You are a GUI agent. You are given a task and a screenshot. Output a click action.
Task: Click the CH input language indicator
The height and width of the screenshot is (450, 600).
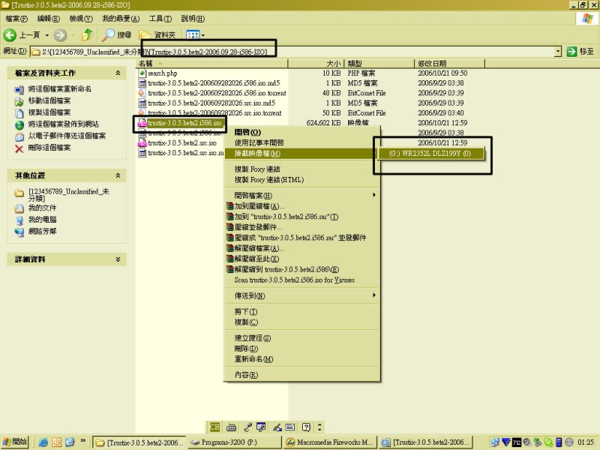[215, 427]
